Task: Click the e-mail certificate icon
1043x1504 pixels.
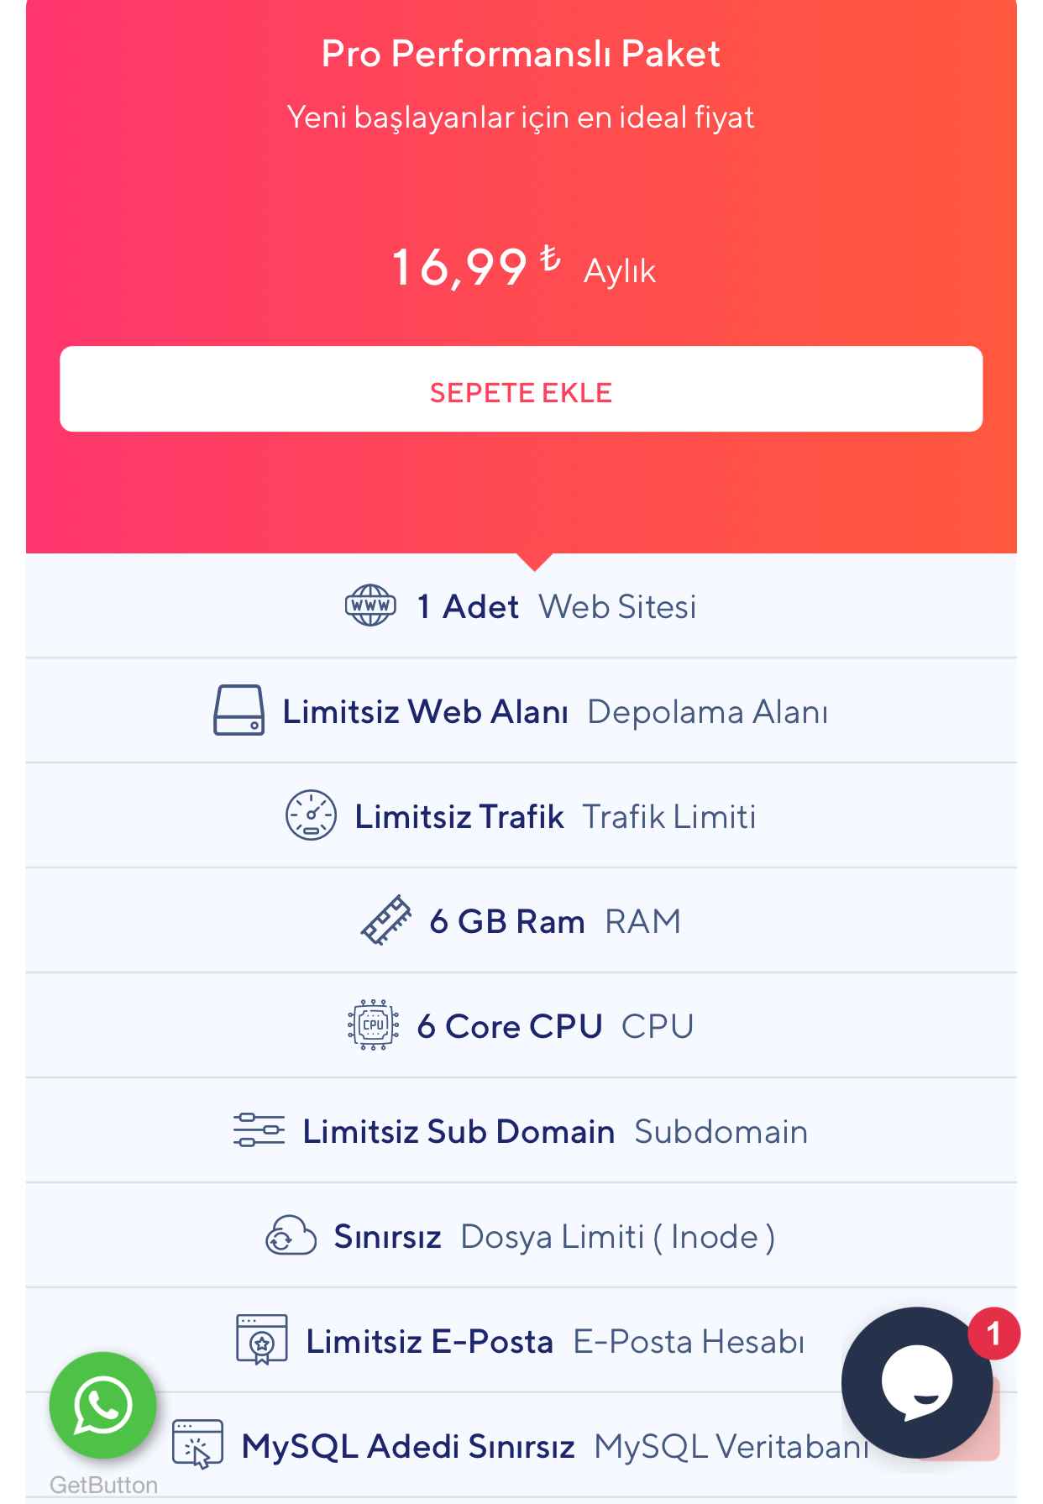Action: point(262,1340)
